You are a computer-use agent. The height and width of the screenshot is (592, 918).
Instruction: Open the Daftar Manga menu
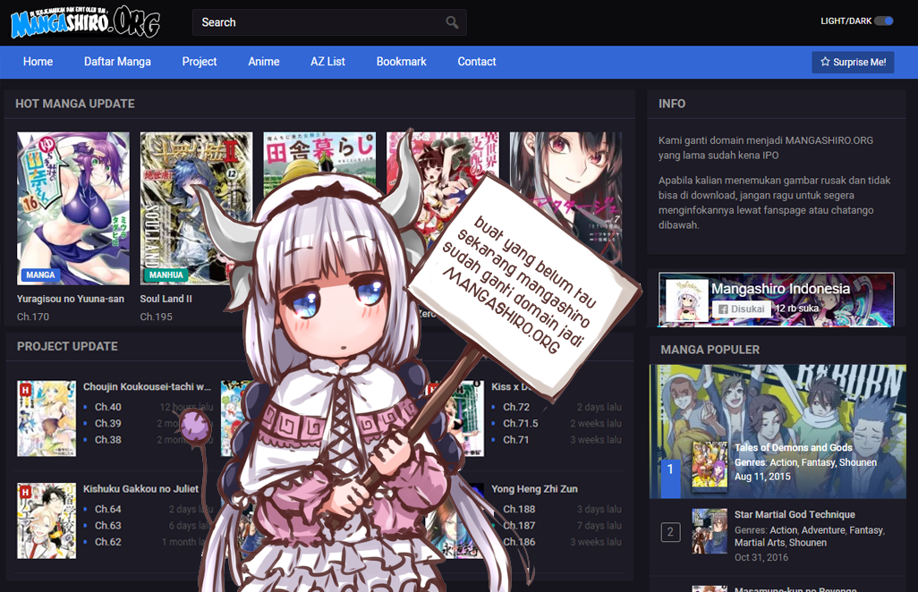117,62
